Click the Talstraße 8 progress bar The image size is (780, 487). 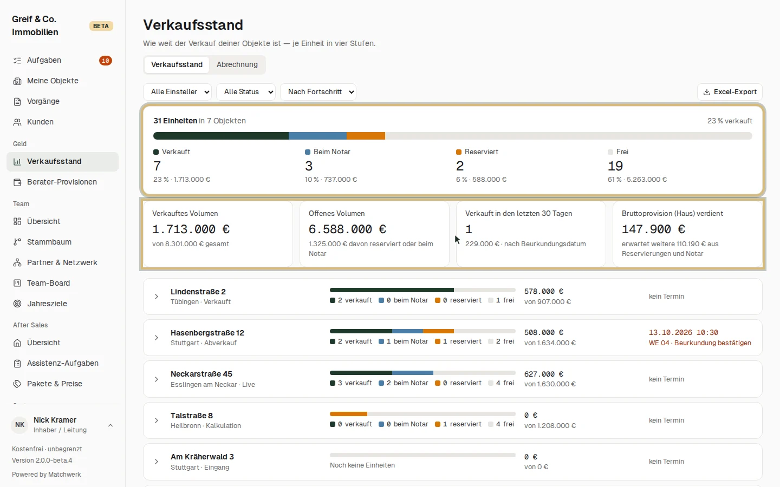[422, 414]
